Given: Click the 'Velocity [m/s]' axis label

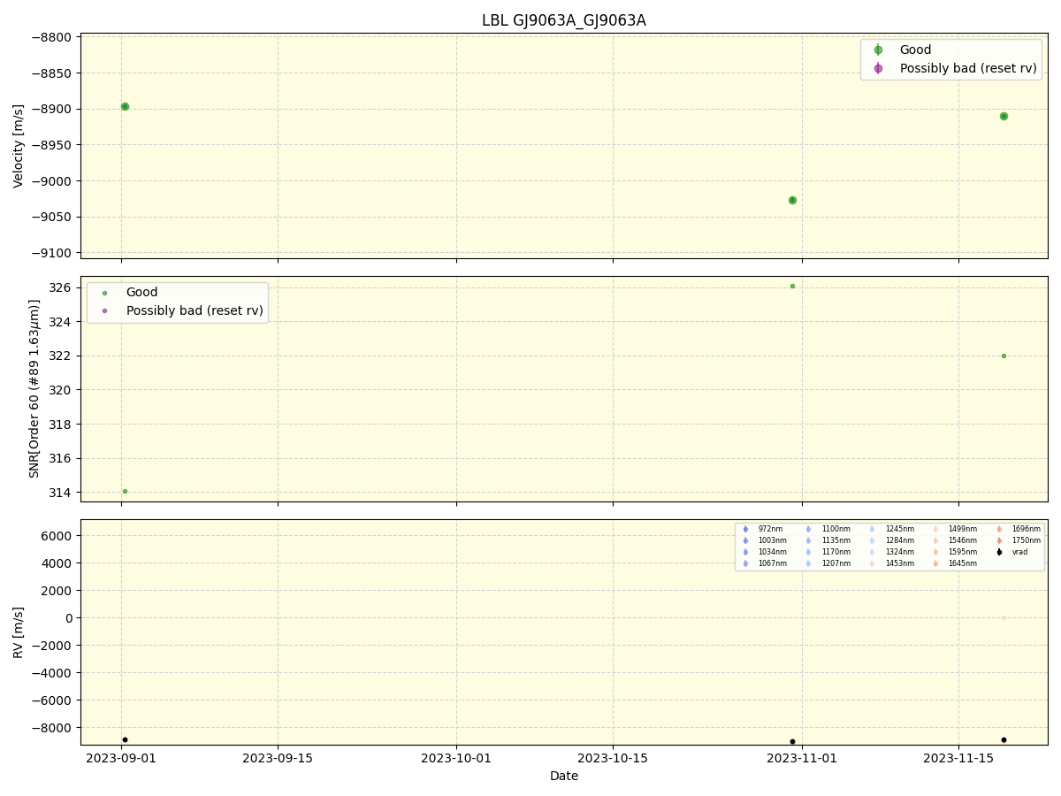Looking at the screenshot, I should (x=19, y=146).
